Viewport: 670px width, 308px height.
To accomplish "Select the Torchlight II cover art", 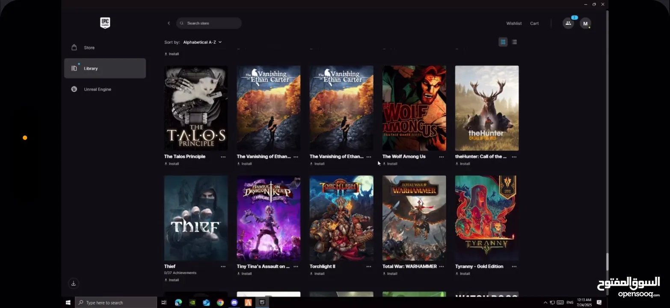I will tap(341, 218).
